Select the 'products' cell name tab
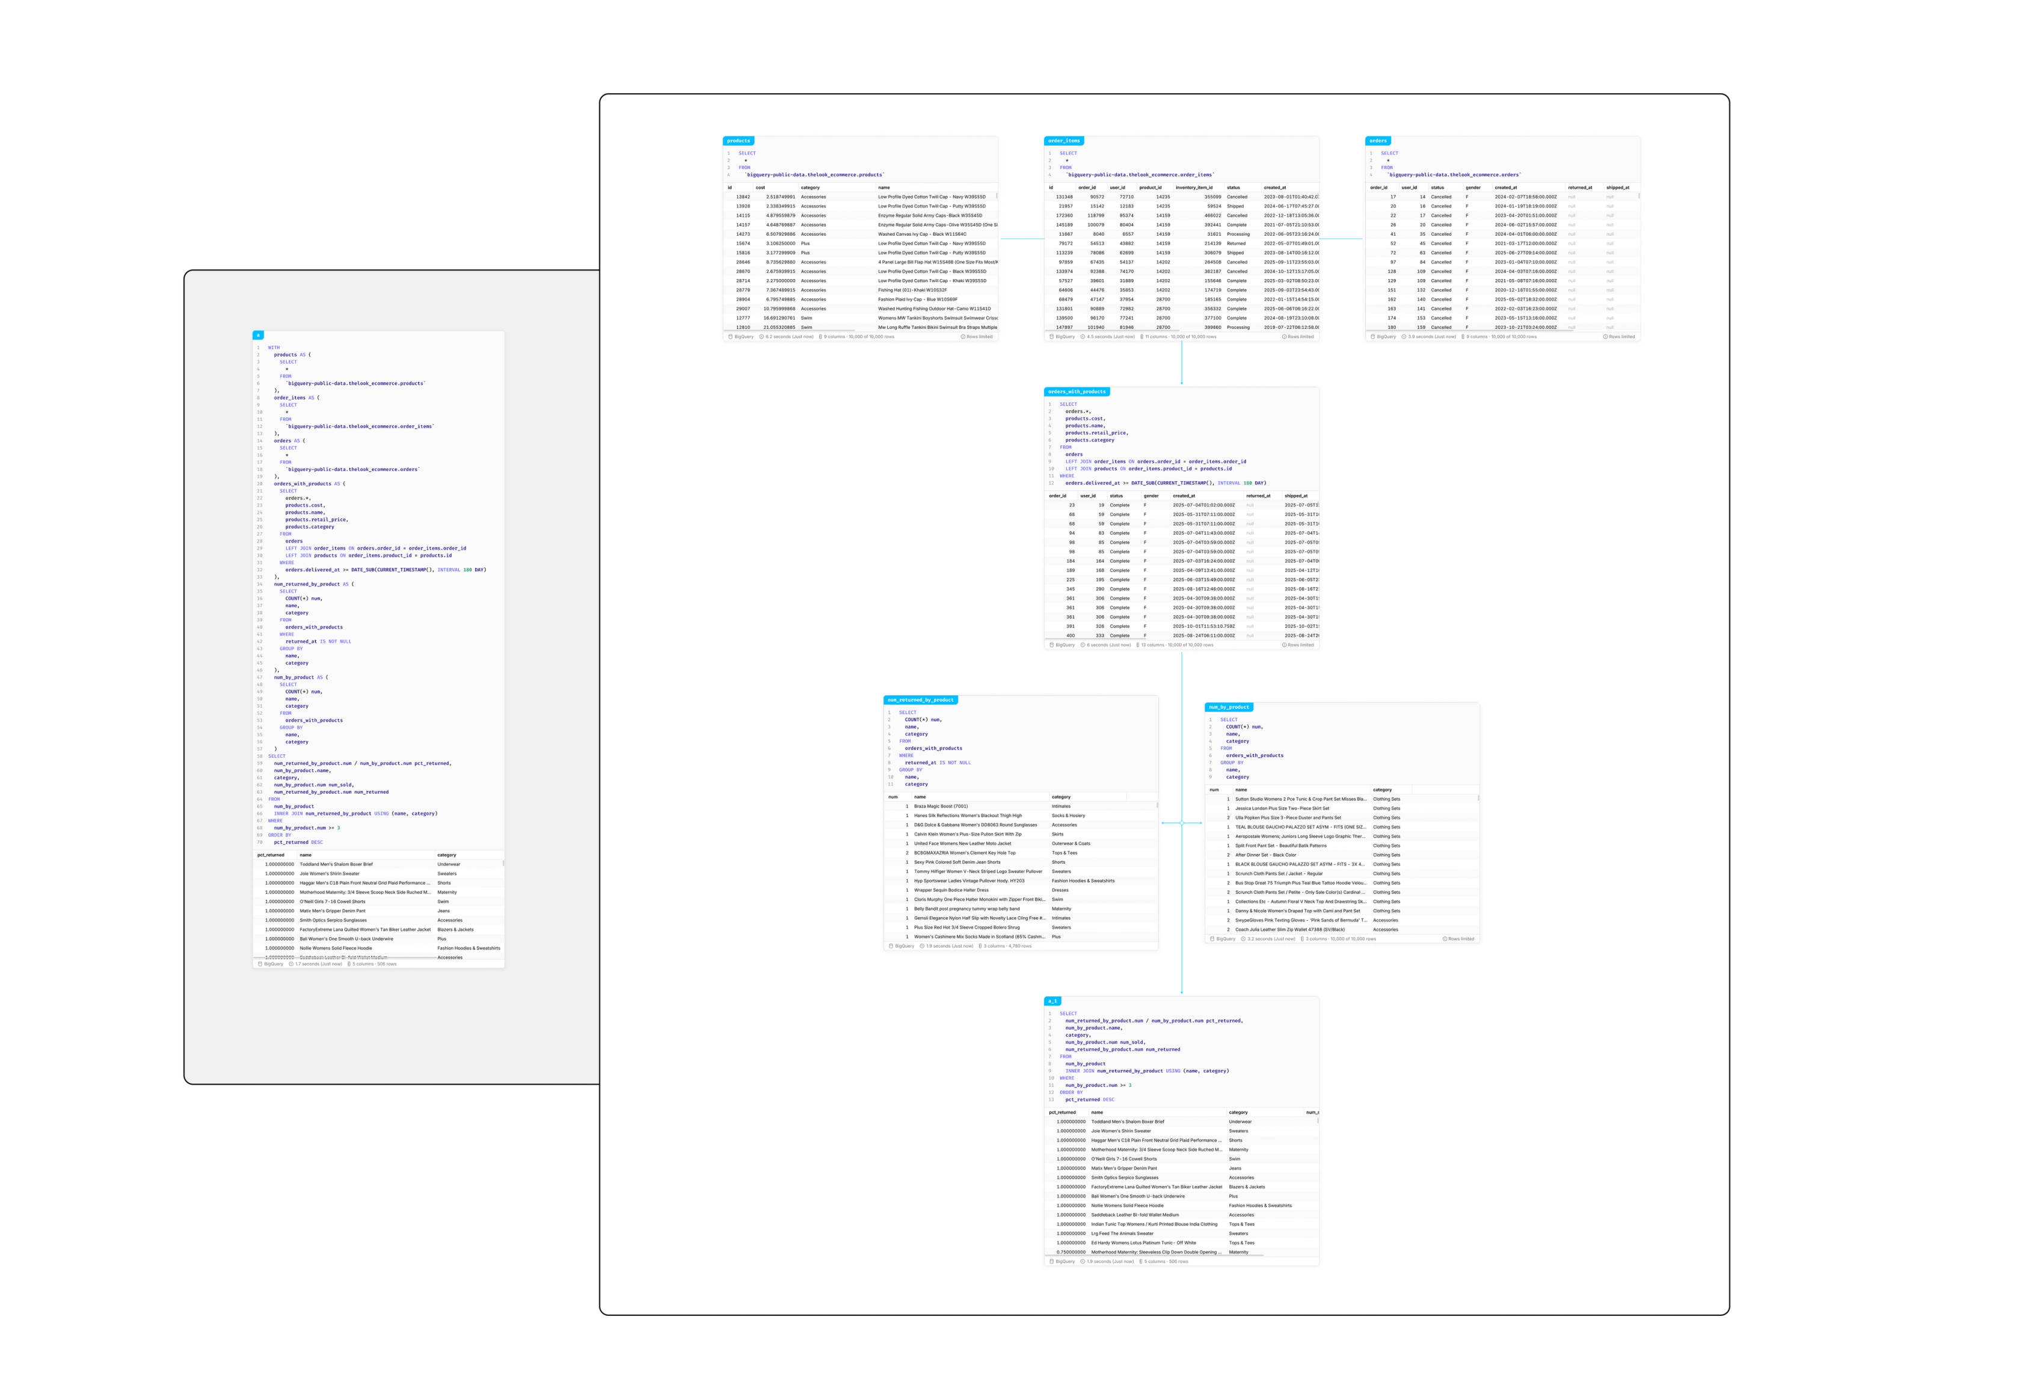 click(738, 140)
